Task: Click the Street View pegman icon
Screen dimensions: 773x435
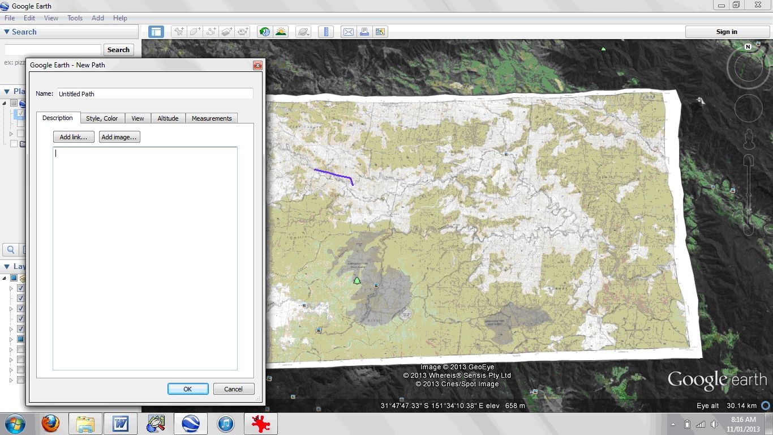Action: click(749, 139)
